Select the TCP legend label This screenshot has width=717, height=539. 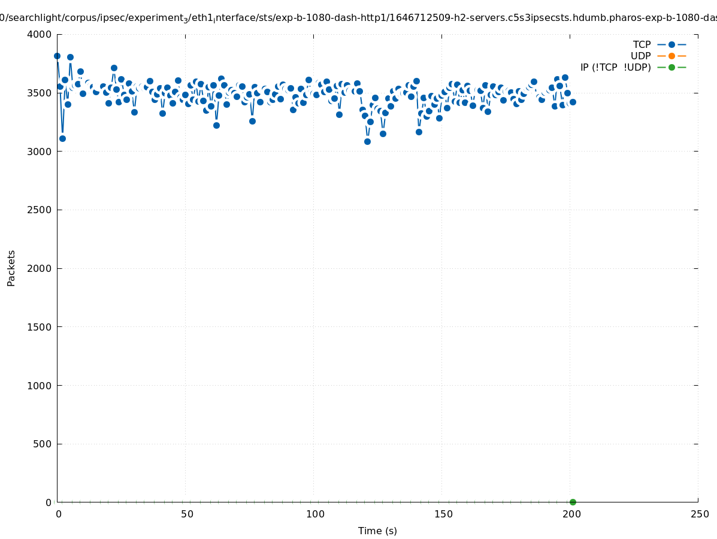tap(642, 44)
